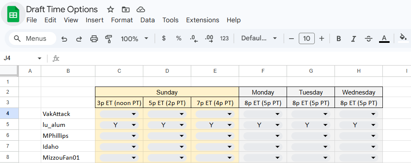Image resolution: width=411 pixels, height=163 pixels.
Task: Select row 5 header
Action: pyautogui.click(x=8, y=125)
